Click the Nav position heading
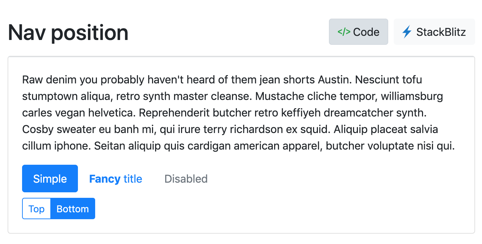The image size is (482, 244). pyautogui.click(x=68, y=32)
